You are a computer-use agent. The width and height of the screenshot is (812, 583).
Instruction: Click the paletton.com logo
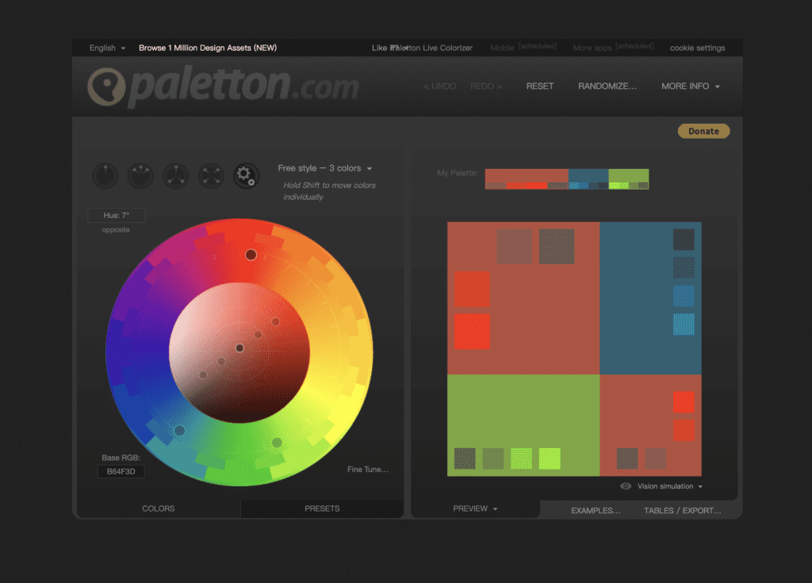point(222,86)
